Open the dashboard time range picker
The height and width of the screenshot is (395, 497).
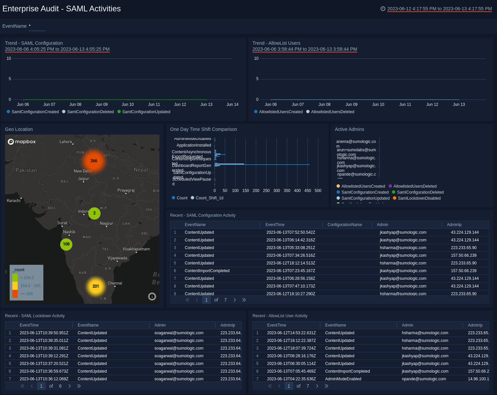coord(439,9)
